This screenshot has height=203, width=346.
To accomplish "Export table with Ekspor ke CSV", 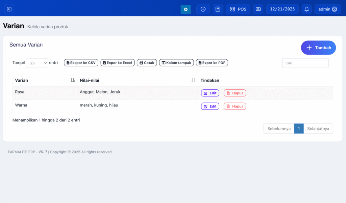I will click(x=81, y=63).
